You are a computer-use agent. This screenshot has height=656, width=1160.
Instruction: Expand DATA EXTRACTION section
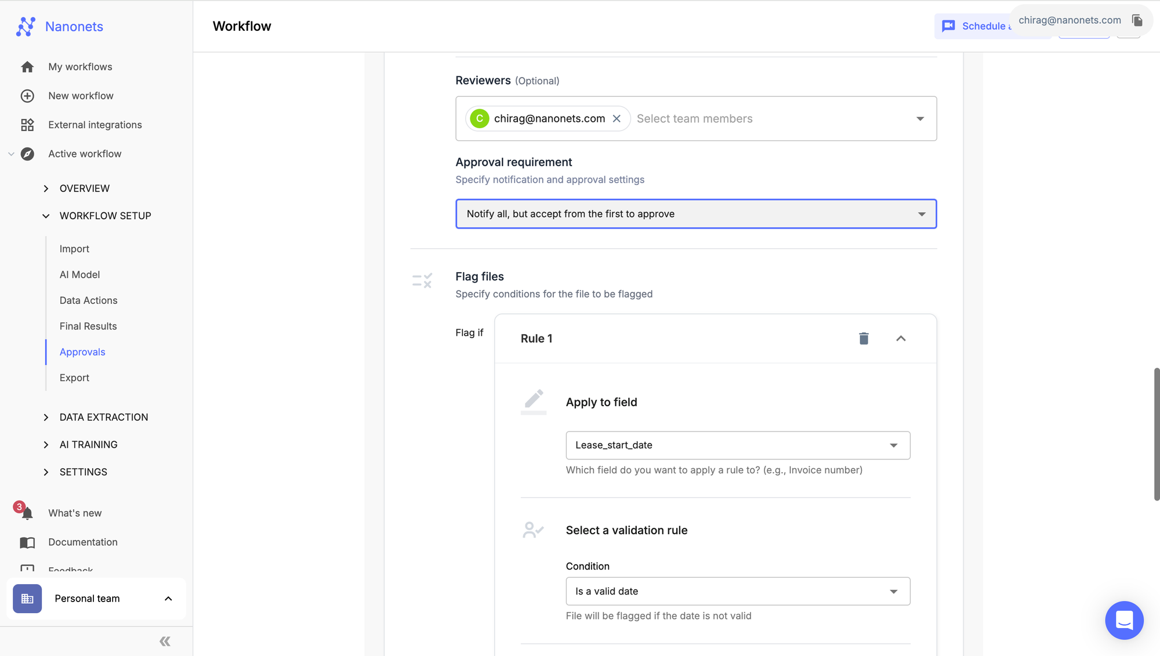pos(103,417)
